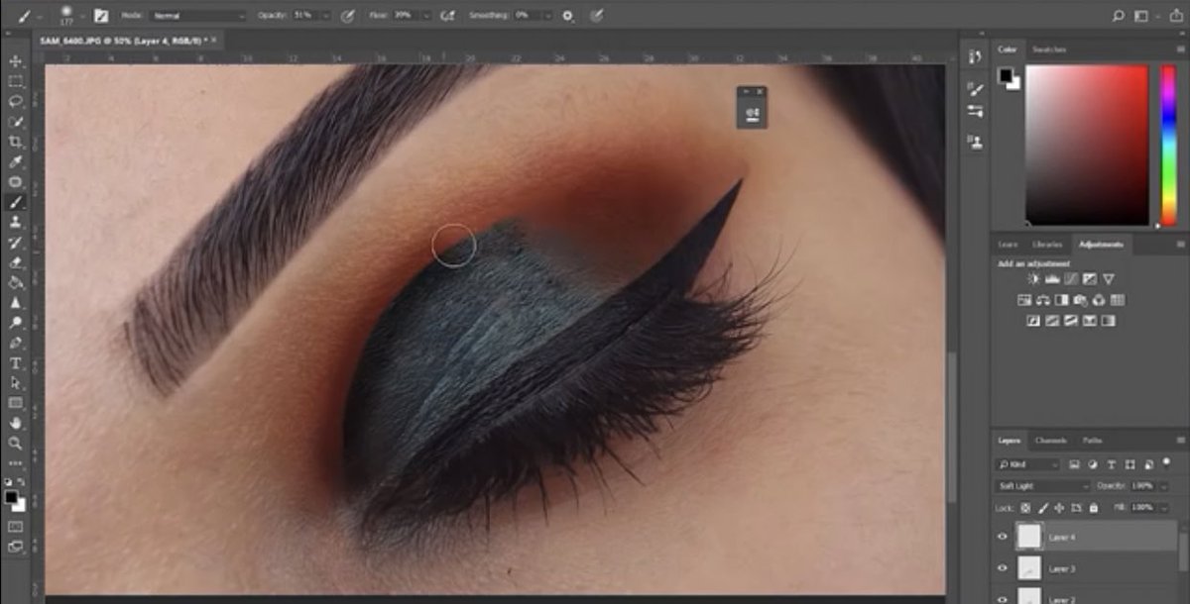The image size is (1190, 604).
Task: Toggle lock all for layer
Action: [1093, 507]
